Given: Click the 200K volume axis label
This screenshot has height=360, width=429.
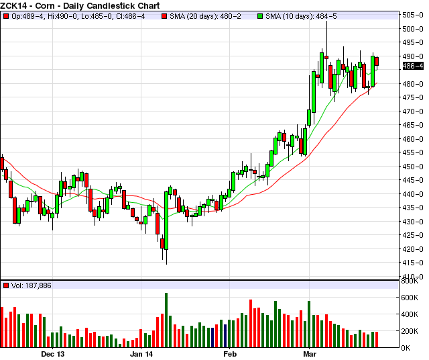Looking at the screenshot, I should pos(410,331).
